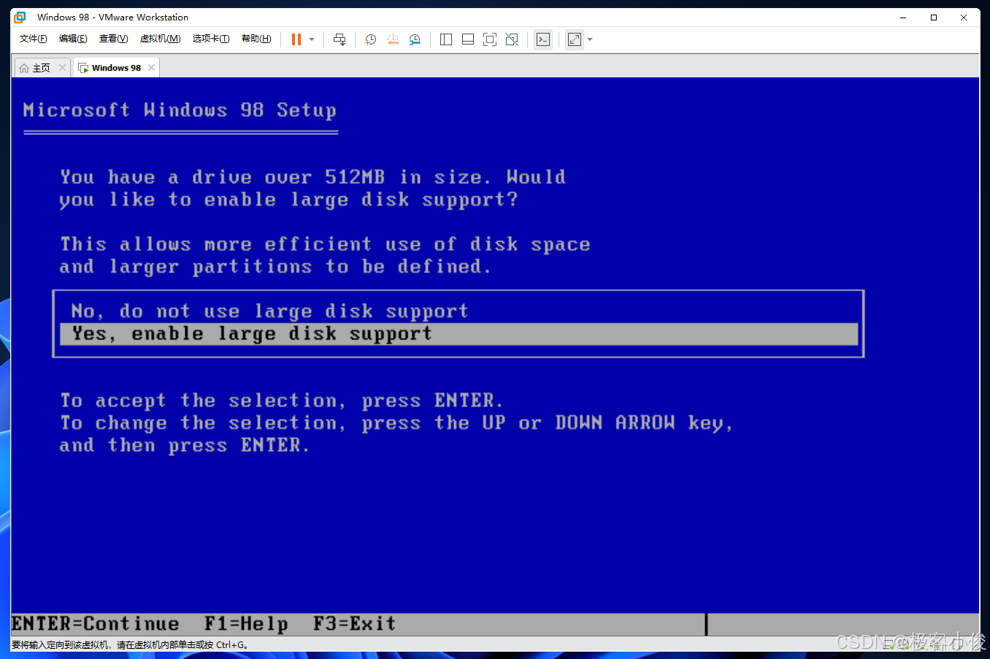Maximize the VMware Workstation window
990x659 pixels.
(x=934, y=17)
